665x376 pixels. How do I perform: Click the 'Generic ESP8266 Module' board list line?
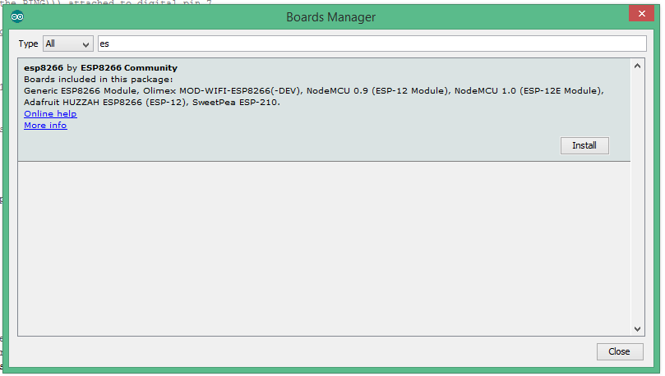pyautogui.click(x=313, y=90)
